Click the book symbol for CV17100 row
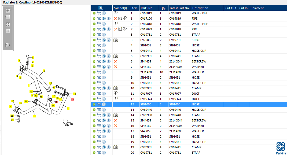This screenshot has width=287, height=155. [x=120, y=19]
